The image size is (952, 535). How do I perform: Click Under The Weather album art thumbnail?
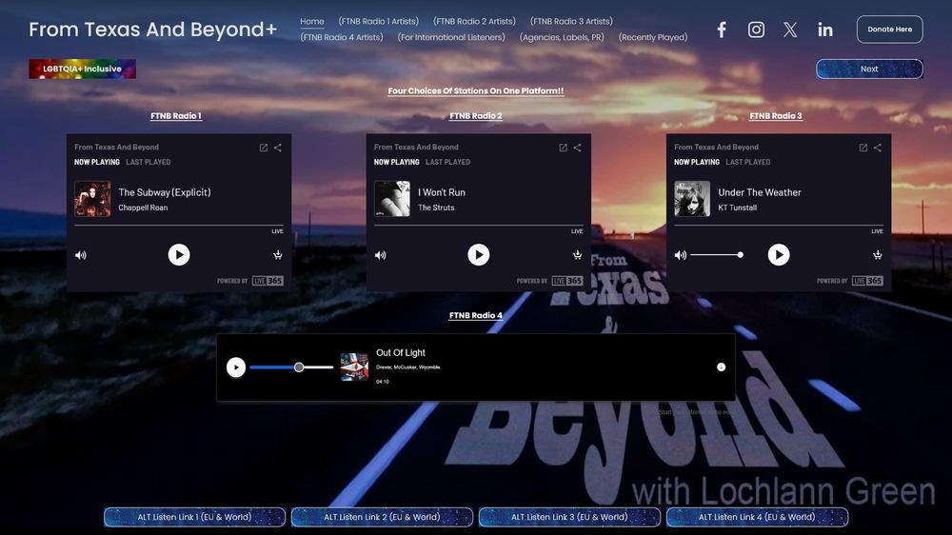tap(692, 199)
